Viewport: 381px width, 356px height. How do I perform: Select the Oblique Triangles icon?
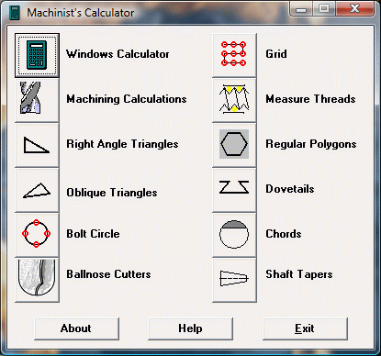pyautogui.click(x=37, y=190)
